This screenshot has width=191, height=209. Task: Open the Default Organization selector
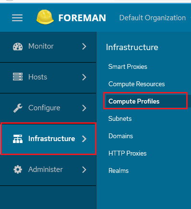pyautogui.click(x=153, y=18)
